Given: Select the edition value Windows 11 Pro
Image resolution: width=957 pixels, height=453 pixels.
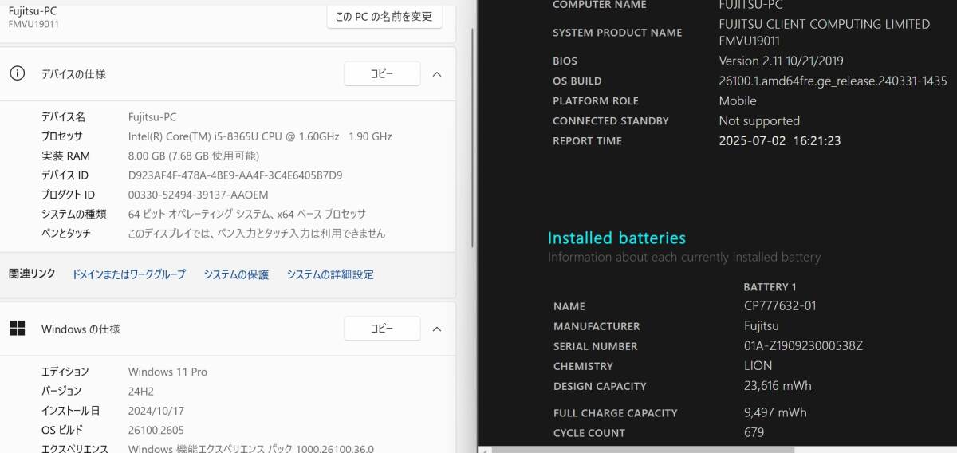Looking at the screenshot, I should pyautogui.click(x=167, y=372).
